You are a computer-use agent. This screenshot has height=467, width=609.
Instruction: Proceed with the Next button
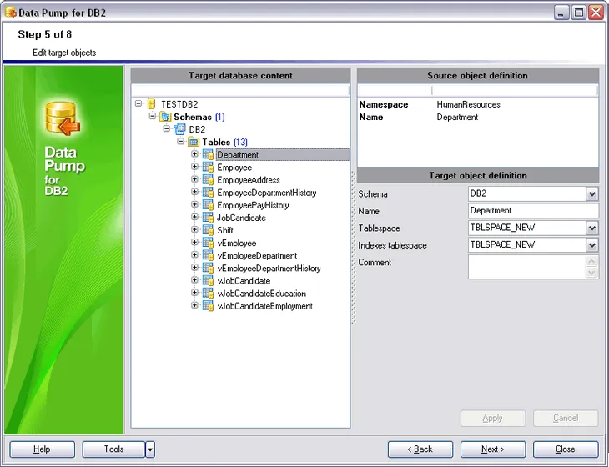[493, 449]
